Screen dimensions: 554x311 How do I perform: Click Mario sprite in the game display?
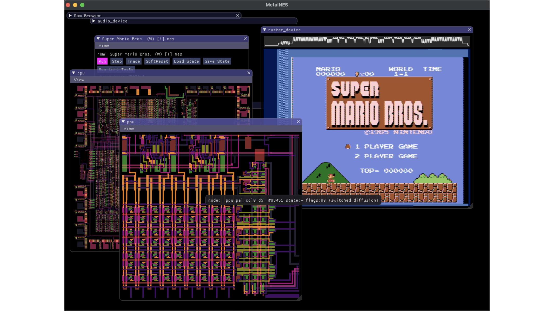(330, 178)
